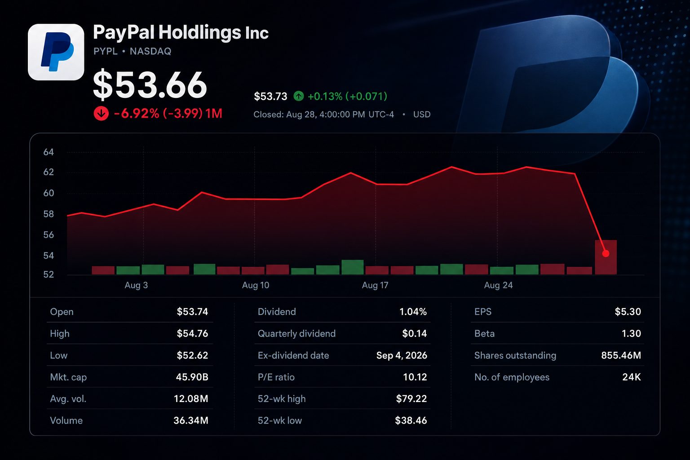This screenshot has width=690, height=460.
Task: Select the 36.34M volume value
Action: point(191,420)
